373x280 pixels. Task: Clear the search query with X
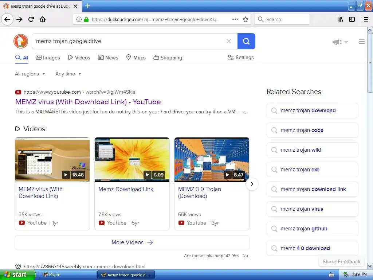click(229, 41)
